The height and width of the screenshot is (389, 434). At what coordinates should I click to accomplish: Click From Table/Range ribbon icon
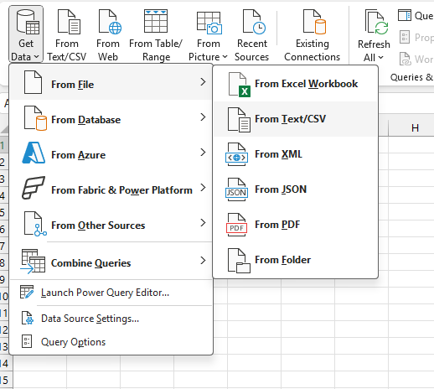click(156, 21)
